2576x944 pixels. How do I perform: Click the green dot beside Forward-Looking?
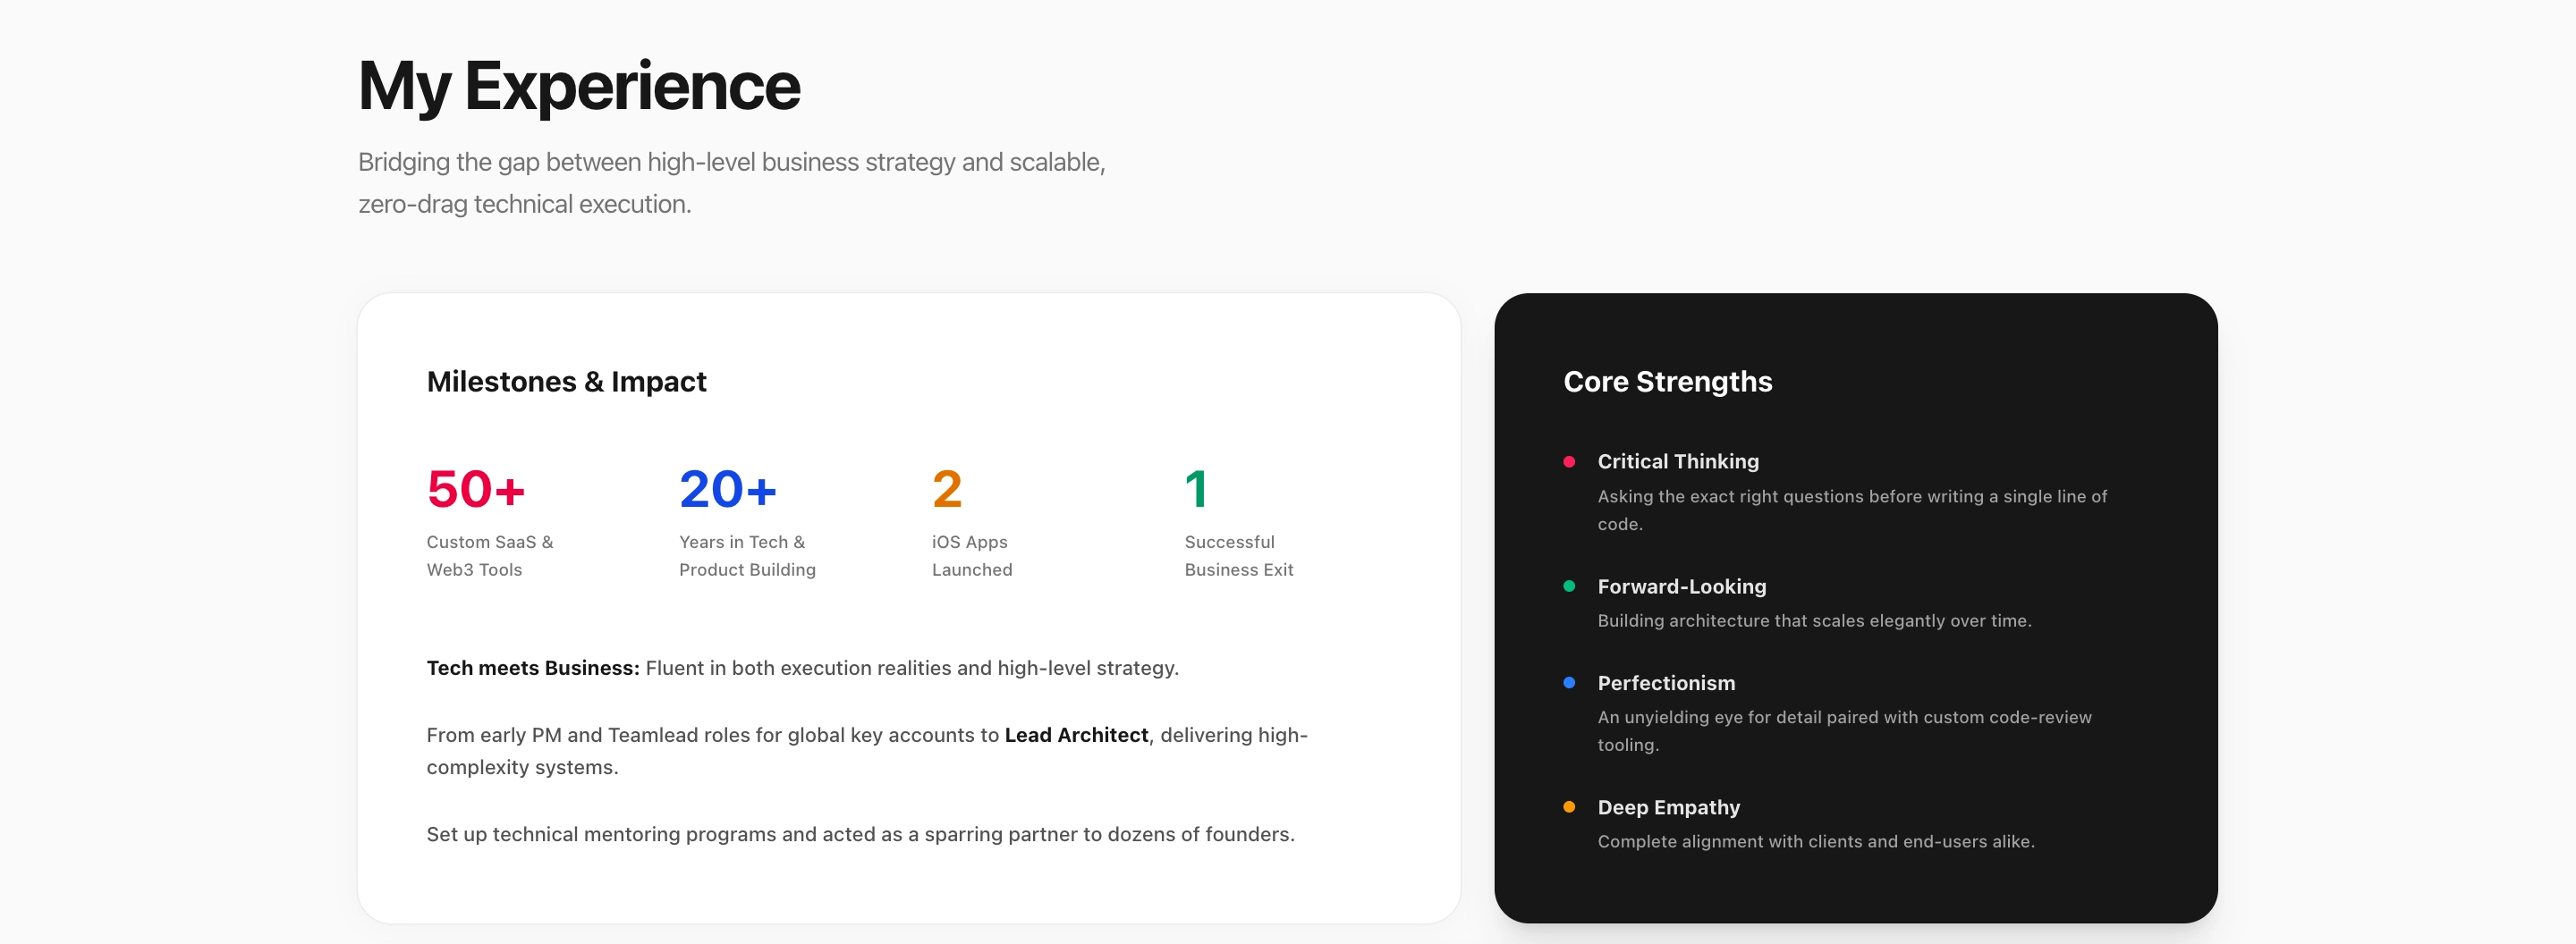click(x=1569, y=586)
